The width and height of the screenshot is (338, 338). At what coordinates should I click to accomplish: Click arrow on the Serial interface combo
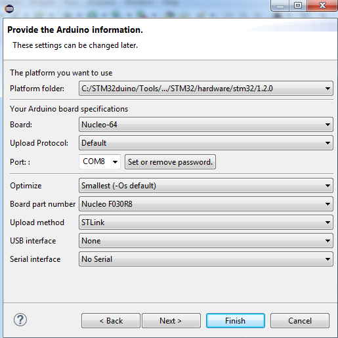[x=327, y=259]
